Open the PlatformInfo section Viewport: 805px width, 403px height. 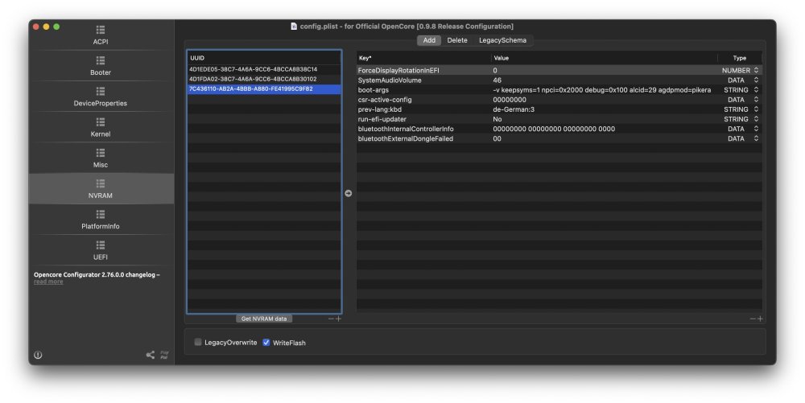tap(101, 220)
